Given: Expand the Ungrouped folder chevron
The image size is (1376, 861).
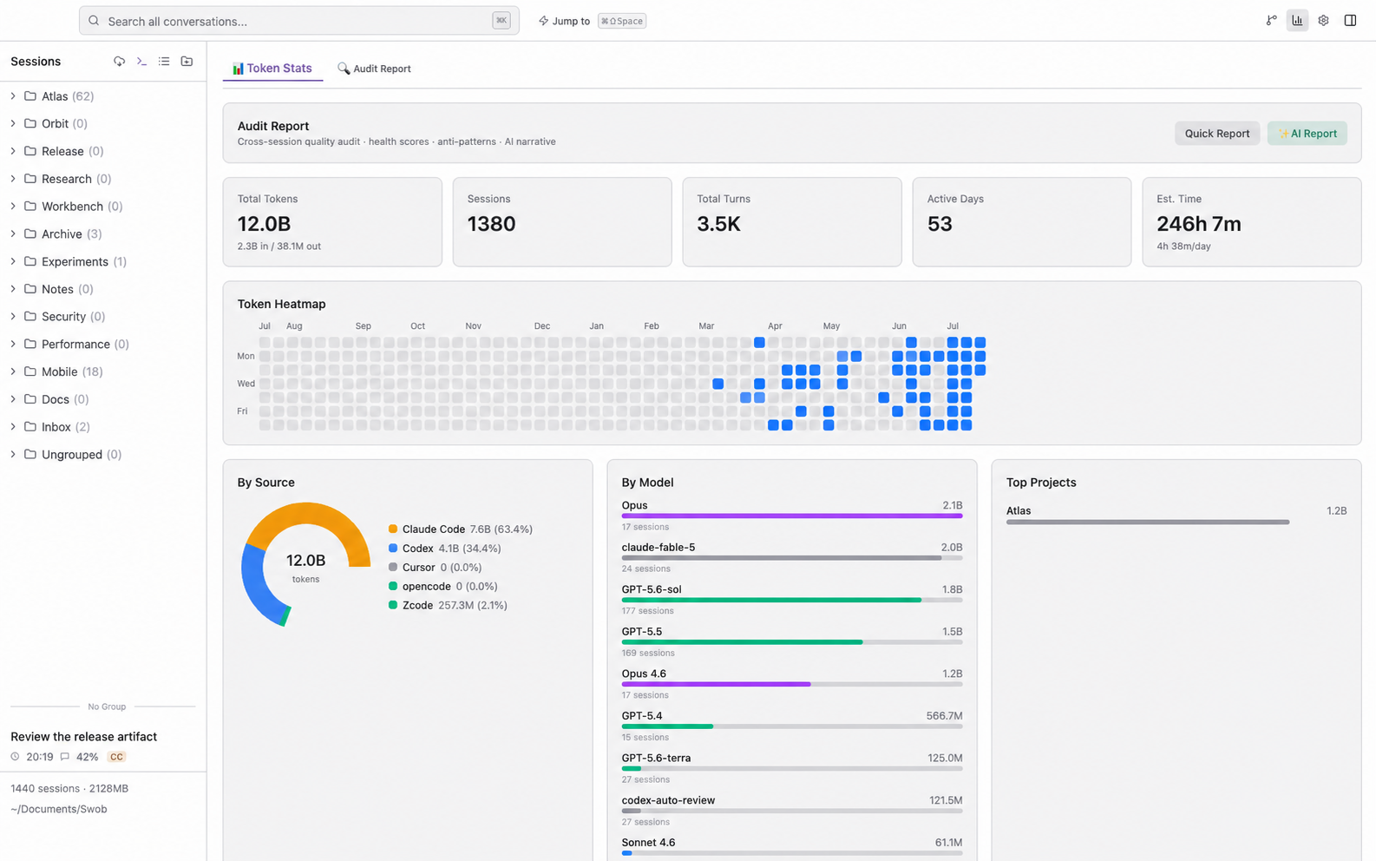Looking at the screenshot, I should 13,454.
